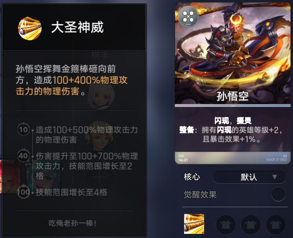The height and width of the screenshot is (238, 293).
Task: Click the level 100 skill tier badge
Action: pyautogui.click(x=24, y=192)
